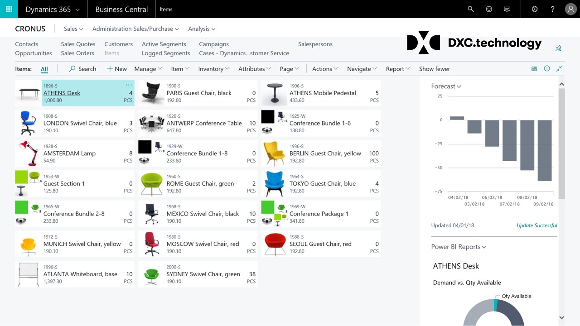
Task: Open the Opportunities page
Action: [x=34, y=53]
